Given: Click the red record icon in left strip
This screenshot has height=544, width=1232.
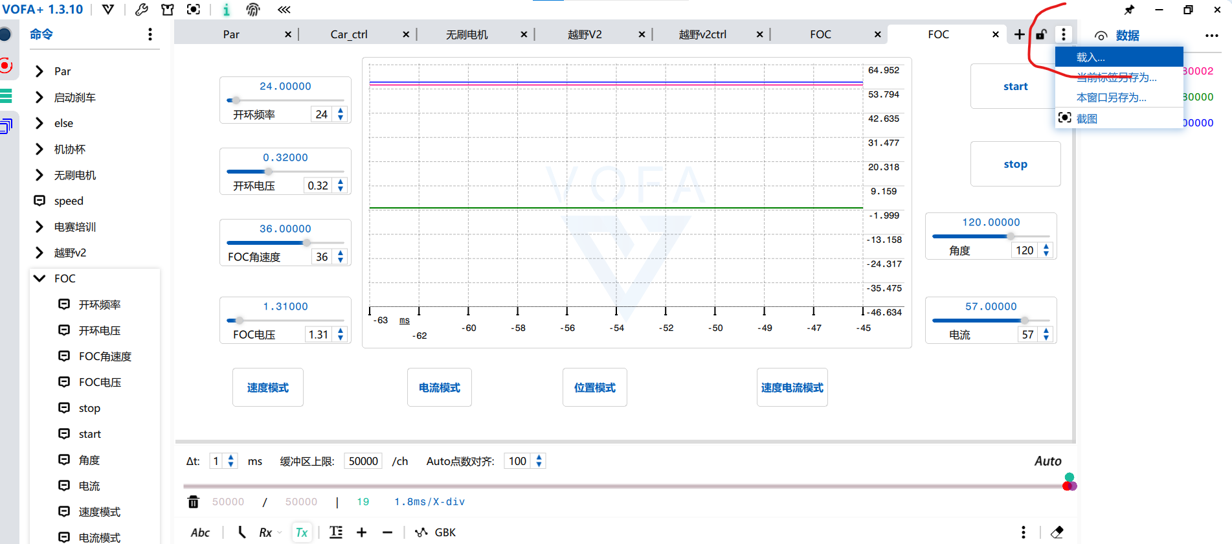Looking at the screenshot, I should [6, 65].
